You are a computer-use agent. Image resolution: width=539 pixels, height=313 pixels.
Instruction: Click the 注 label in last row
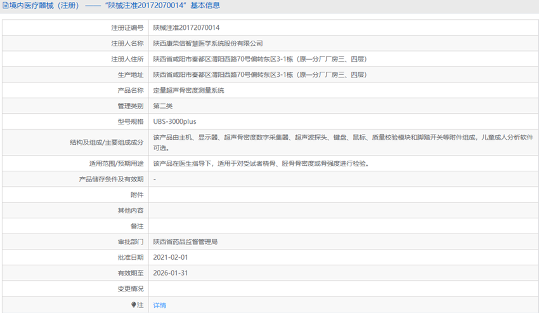(140, 305)
